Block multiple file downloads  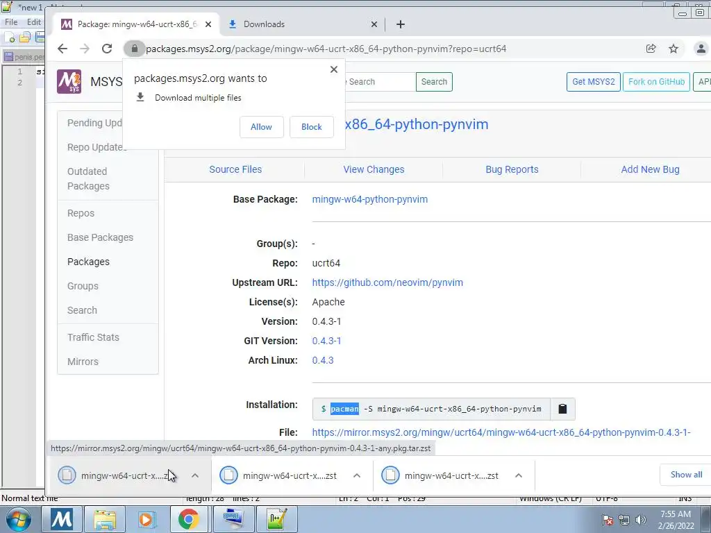312,127
